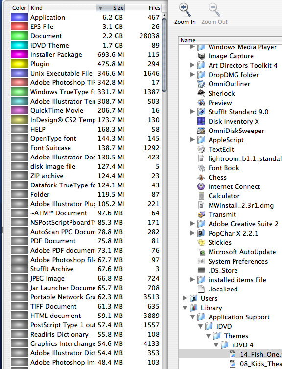Collapse the iDVD 4 folder
This screenshot has width=282, height=369.
click(216, 345)
